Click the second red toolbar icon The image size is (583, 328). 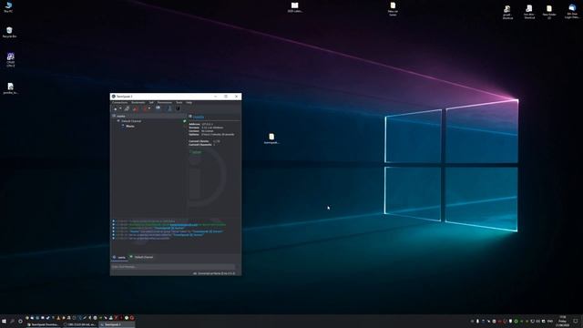click(x=145, y=108)
